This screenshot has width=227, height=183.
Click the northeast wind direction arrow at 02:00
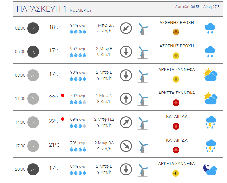(x=126, y=28)
